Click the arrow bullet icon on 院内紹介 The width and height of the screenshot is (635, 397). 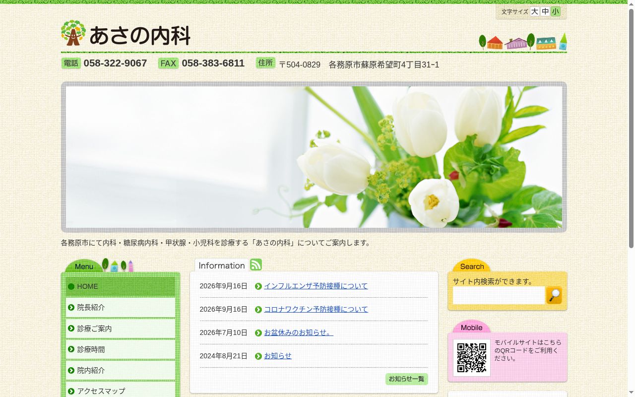coord(71,370)
